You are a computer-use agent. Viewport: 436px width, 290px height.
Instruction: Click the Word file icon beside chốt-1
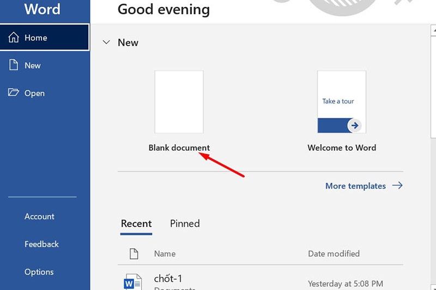[x=132, y=282]
